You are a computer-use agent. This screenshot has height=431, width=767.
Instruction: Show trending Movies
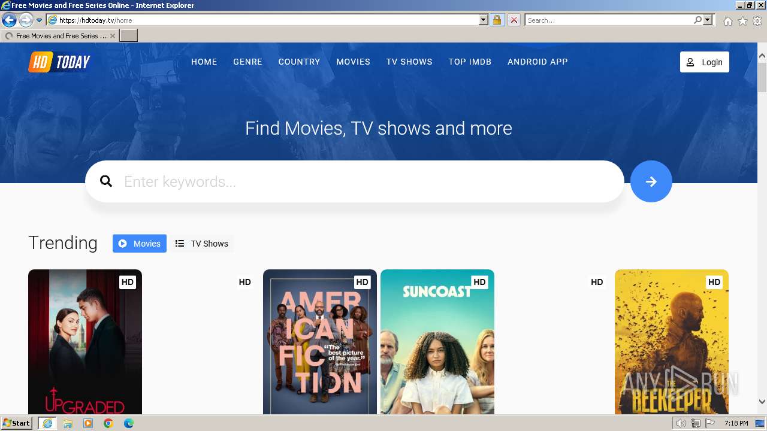tap(140, 244)
